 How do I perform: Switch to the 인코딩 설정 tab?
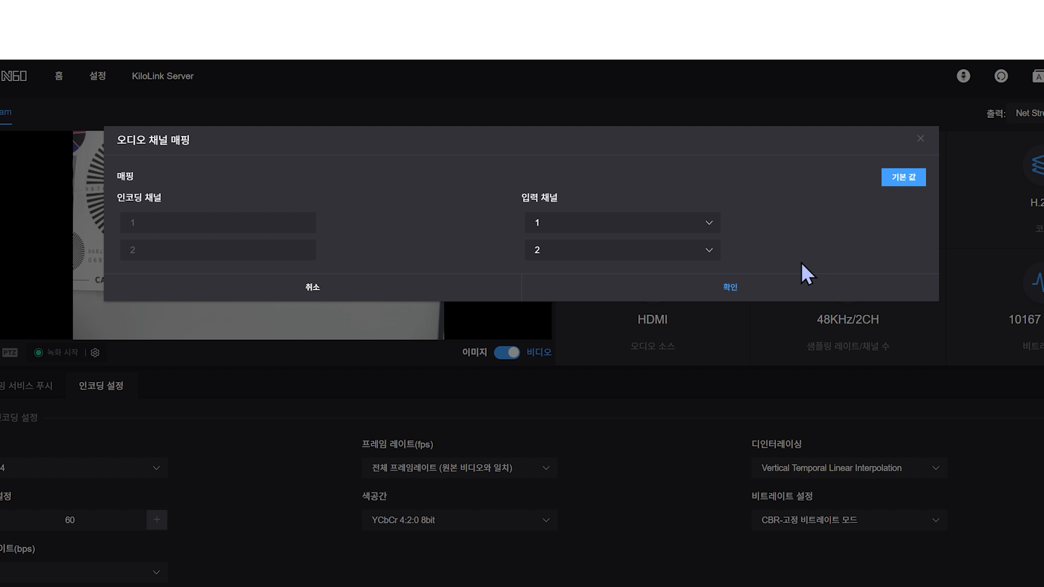[x=101, y=386]
